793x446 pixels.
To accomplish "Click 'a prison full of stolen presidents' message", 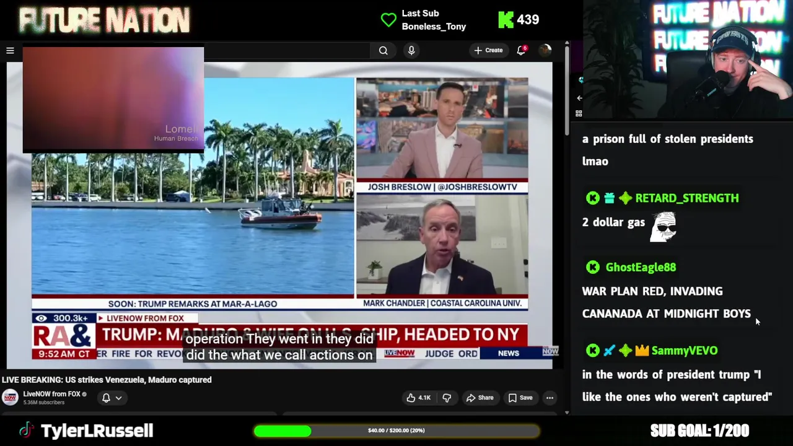I will click(668, 150).
